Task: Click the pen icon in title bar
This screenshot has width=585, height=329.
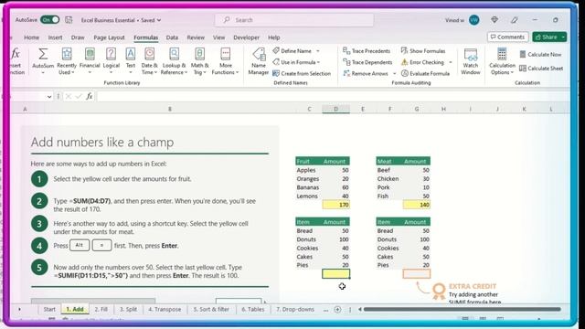Action: point(515,20)
